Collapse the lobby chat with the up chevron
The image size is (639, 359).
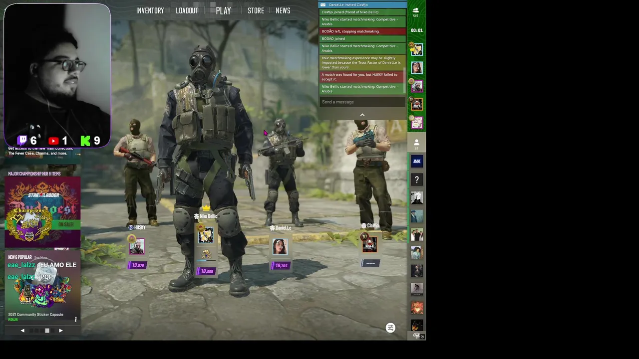(362, 115)
